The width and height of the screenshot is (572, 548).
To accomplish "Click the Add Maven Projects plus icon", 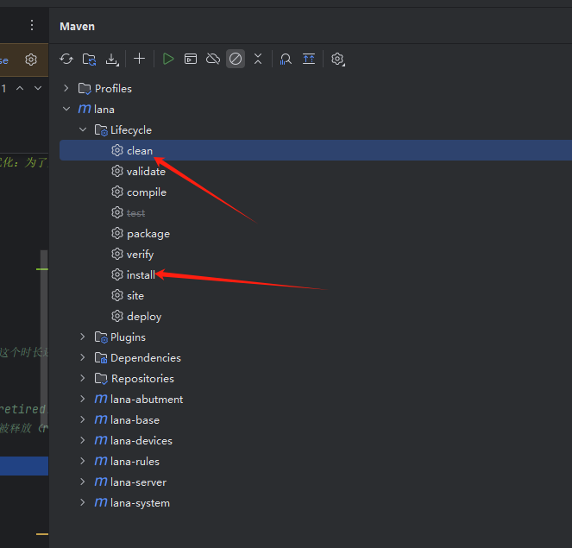I will click(x=139, y=59).
